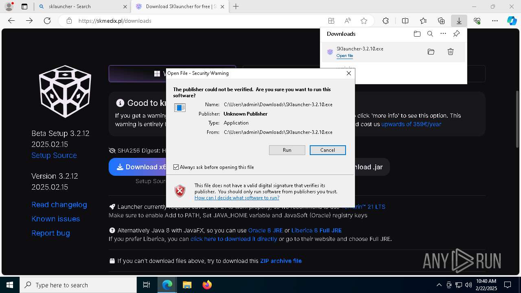Screen dimensions: 521x293
Task: Pin the Downloads panel
Action: tap(457, 34)
